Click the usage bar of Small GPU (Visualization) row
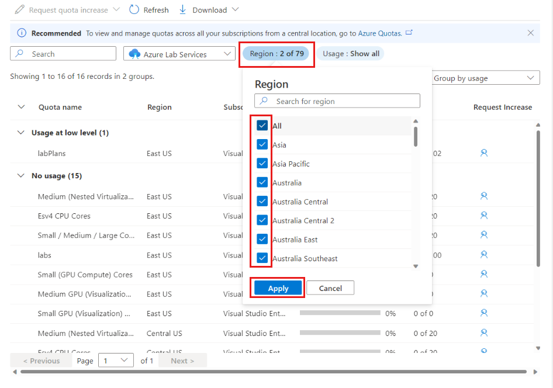 point(340,313)
